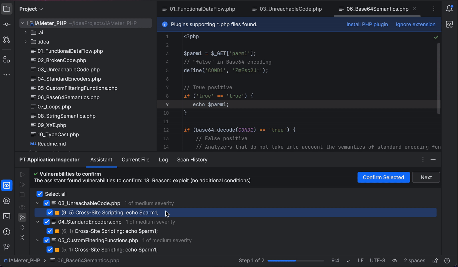Image resolution: width=458 pixels, height=267 pixels.
Task: Click the read-only lock icon in status bar
Action: pos(435,261)
